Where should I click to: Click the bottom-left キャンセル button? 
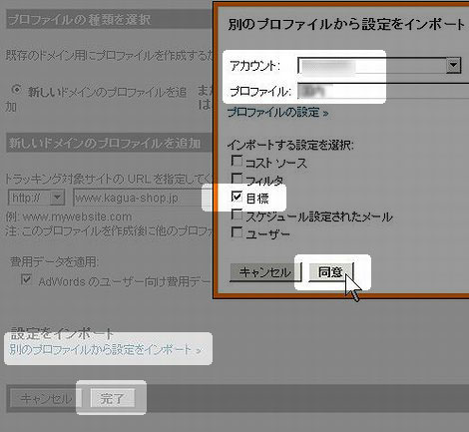pyautogui.click(x=46, y=398)
